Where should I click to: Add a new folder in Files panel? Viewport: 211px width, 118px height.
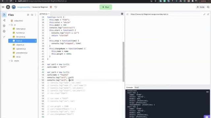pos(32,15)
